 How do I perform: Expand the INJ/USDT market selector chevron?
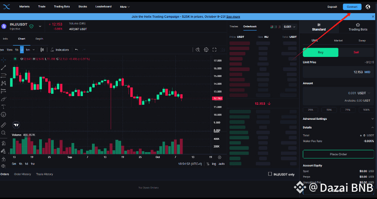(40, 26)
